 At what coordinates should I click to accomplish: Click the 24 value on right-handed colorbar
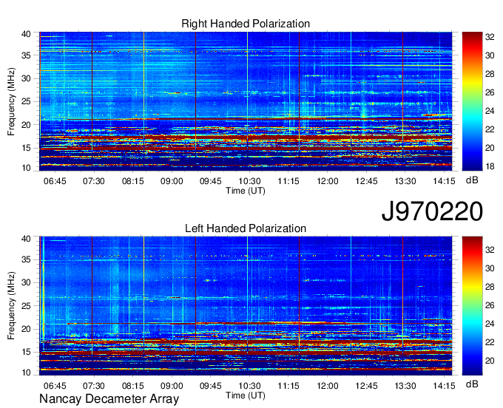click(490, 111)
